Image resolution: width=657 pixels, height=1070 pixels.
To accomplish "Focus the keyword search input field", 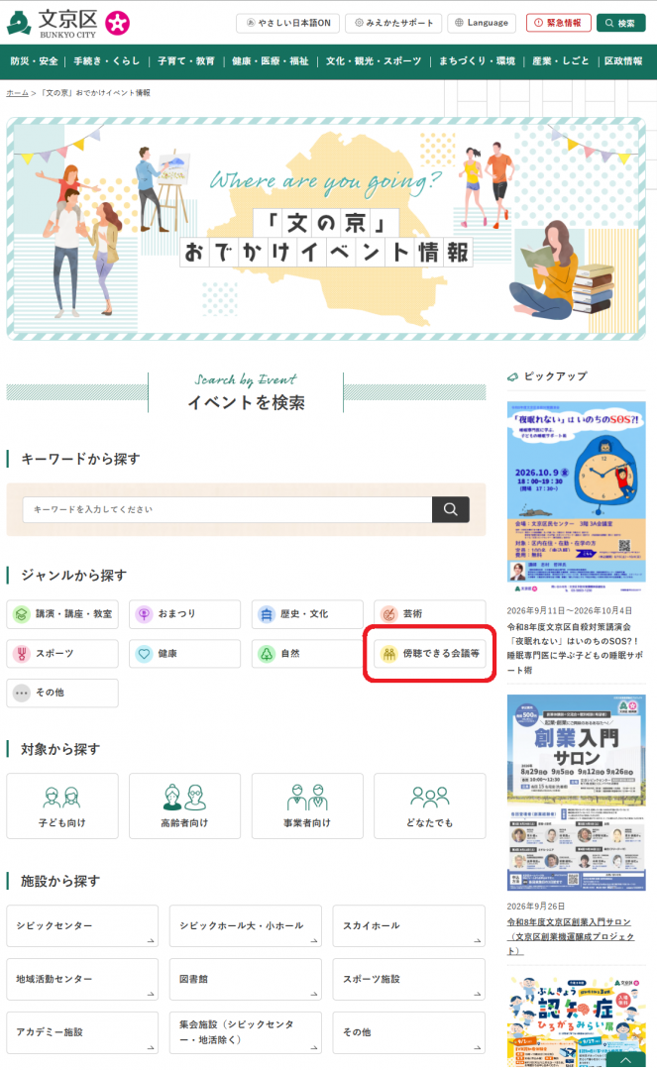I will tap(227, 510).
